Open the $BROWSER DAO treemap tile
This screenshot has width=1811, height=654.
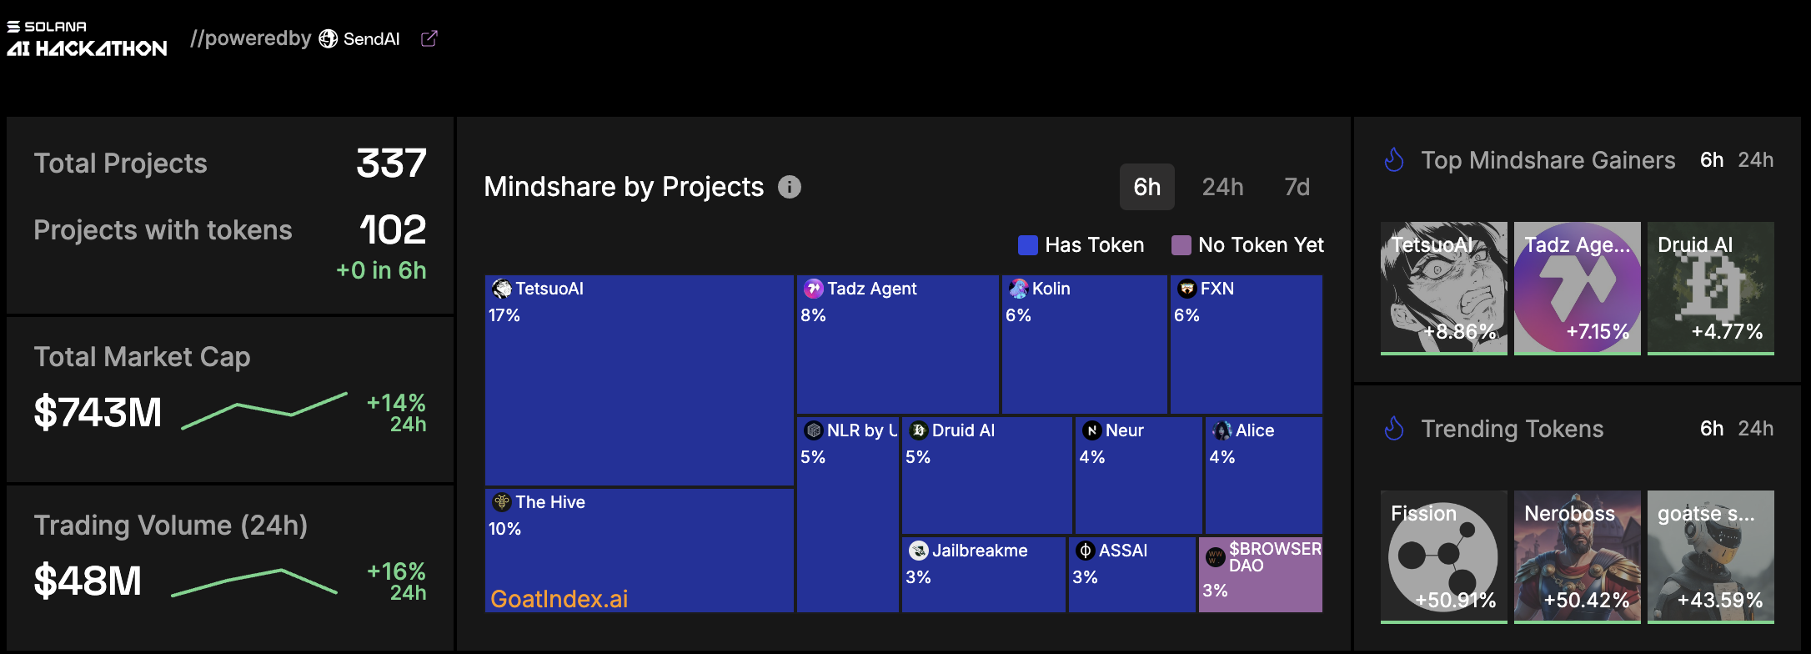tap(1260, 575)
